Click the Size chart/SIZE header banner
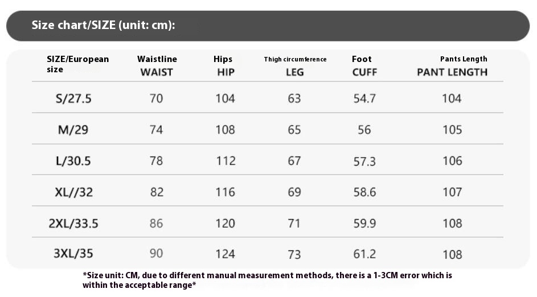Screen dimensions: 537x297 point(268,26)
